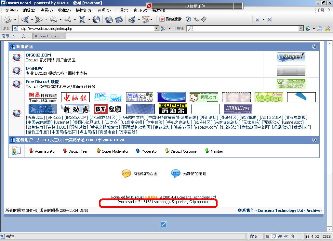Open the DISCUZ.COM forum link

tap(38, 55)
